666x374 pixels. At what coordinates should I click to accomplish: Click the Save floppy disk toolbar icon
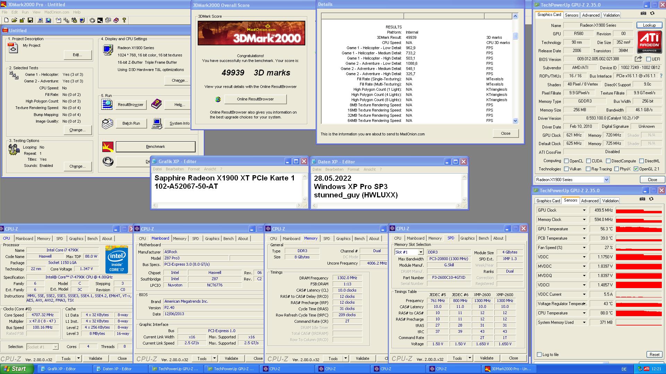31,20
